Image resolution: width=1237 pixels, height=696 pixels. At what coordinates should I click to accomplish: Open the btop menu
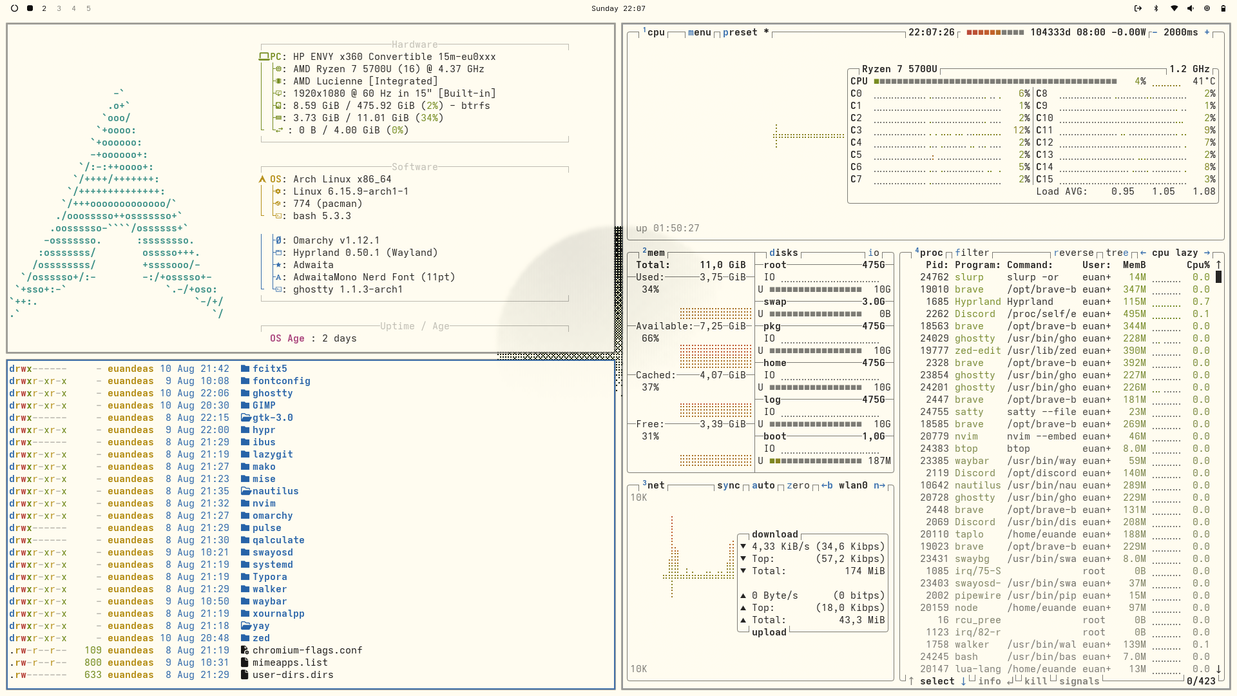[699, 32]
